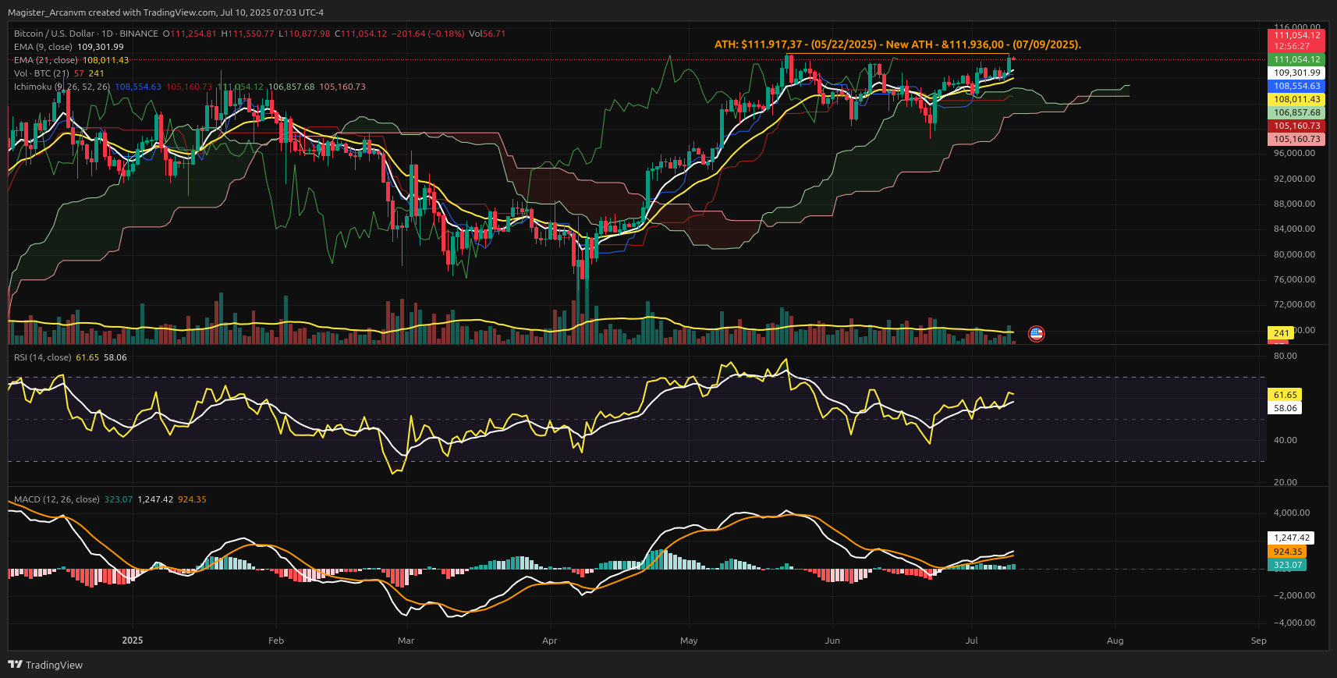Click the yellow 108,011.43 price axis label
The height and width of the screenshot is (678, 1337).
click(1297, 99)
